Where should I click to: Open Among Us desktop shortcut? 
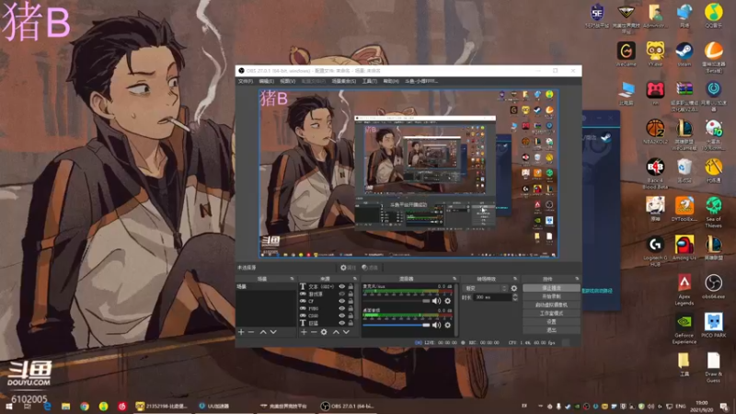coord(684,247)
